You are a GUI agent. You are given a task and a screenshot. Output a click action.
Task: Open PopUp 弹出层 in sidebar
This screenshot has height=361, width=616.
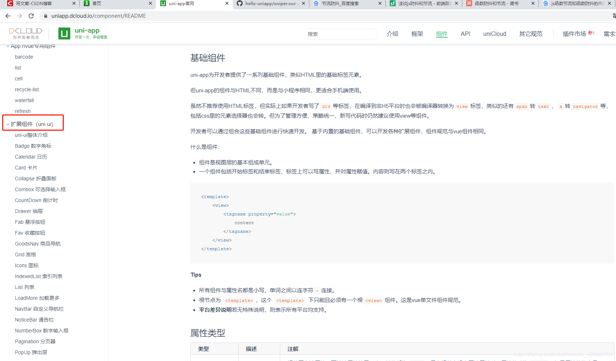click(31, 352)
